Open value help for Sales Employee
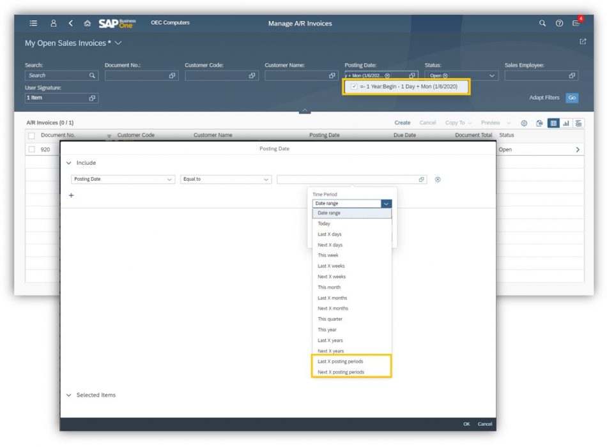Image resolution: width=607 pixels, height=447 pixels. tap(572, 75)
